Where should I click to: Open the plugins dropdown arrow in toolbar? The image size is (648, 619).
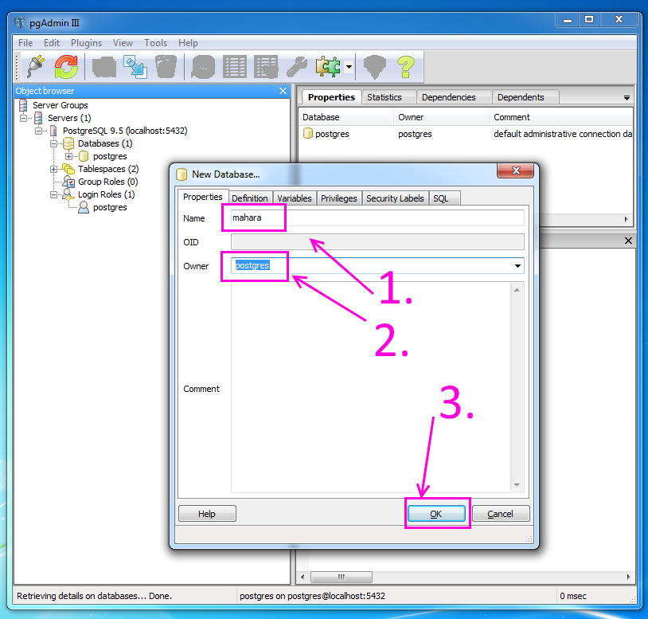click(x=349, y=67)
